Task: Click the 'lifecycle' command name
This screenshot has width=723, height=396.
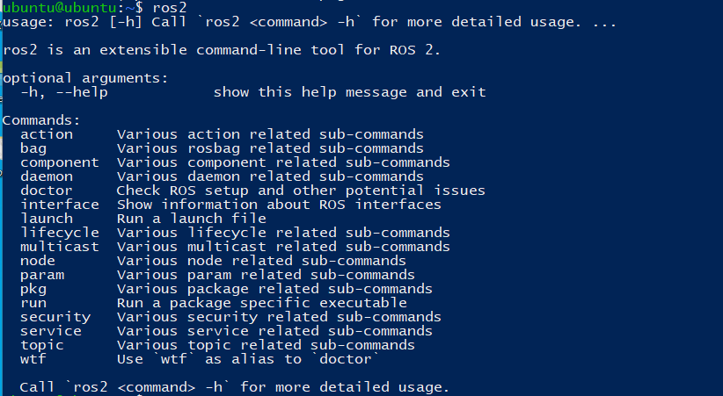Action: tap(59, 233)
